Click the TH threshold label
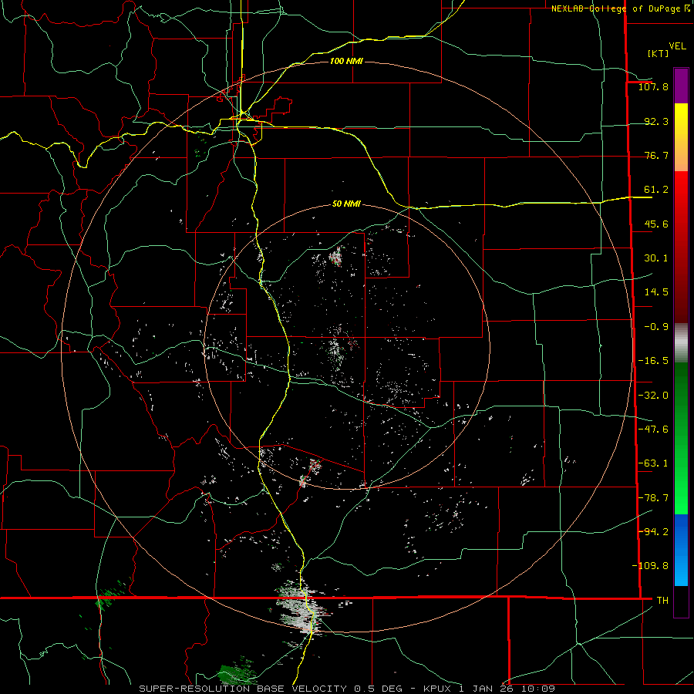This screenshot has height=694, width=694. (x=662, y=601)
